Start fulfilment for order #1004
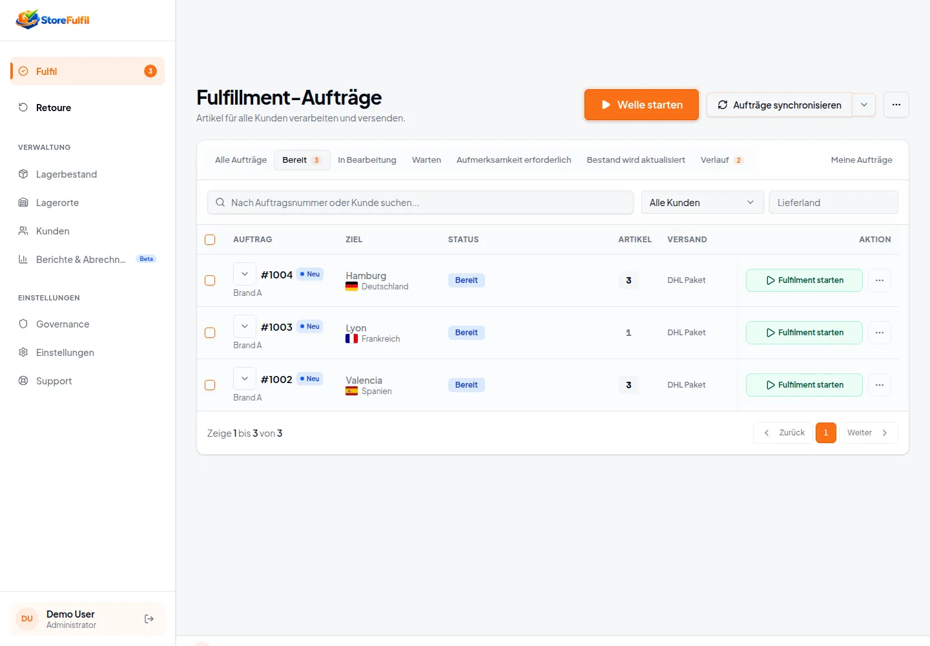Viewport: 930px width, 646px height. [x=804, y=280]
